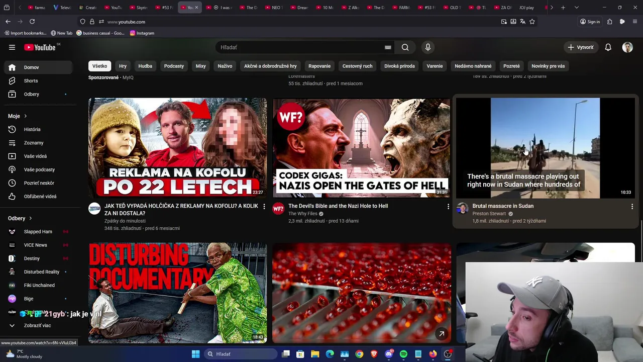The image size is (643, 362).
Task: Open a new browser tab with plus
Action: [x=563, y=8]
